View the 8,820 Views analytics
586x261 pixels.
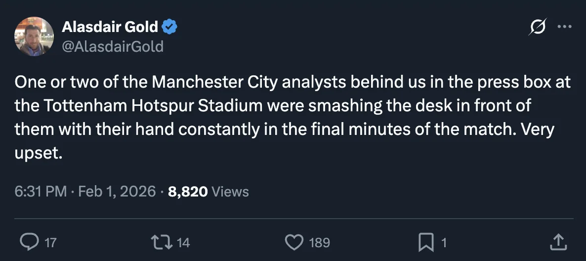pyautogui.click(x=188, y=191)
